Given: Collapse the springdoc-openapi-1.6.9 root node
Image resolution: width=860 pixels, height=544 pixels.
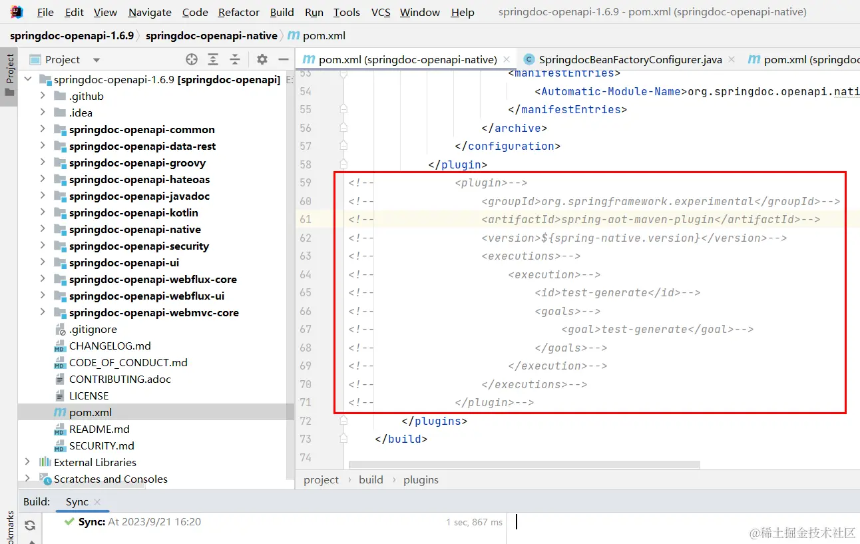Looking at the screenshot, I should click(27, 79).
